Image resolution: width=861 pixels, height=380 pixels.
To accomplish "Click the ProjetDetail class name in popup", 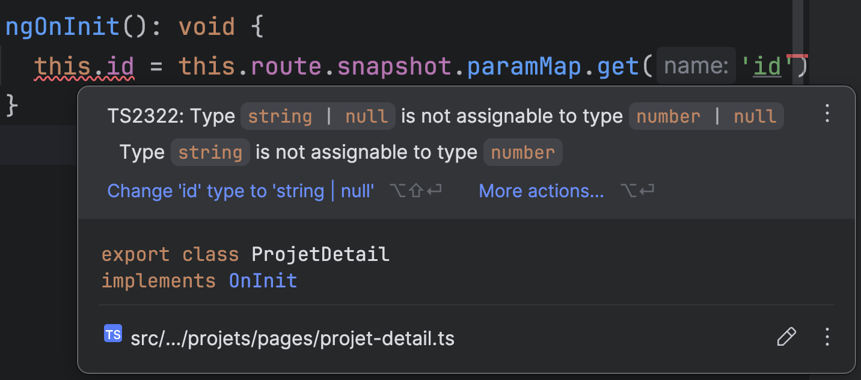I will pos(320,254).
